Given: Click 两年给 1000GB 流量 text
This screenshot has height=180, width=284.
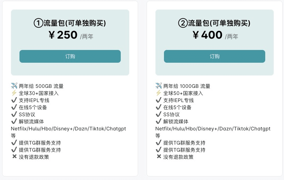Looking at the screenshot, I should pos(187,86).
